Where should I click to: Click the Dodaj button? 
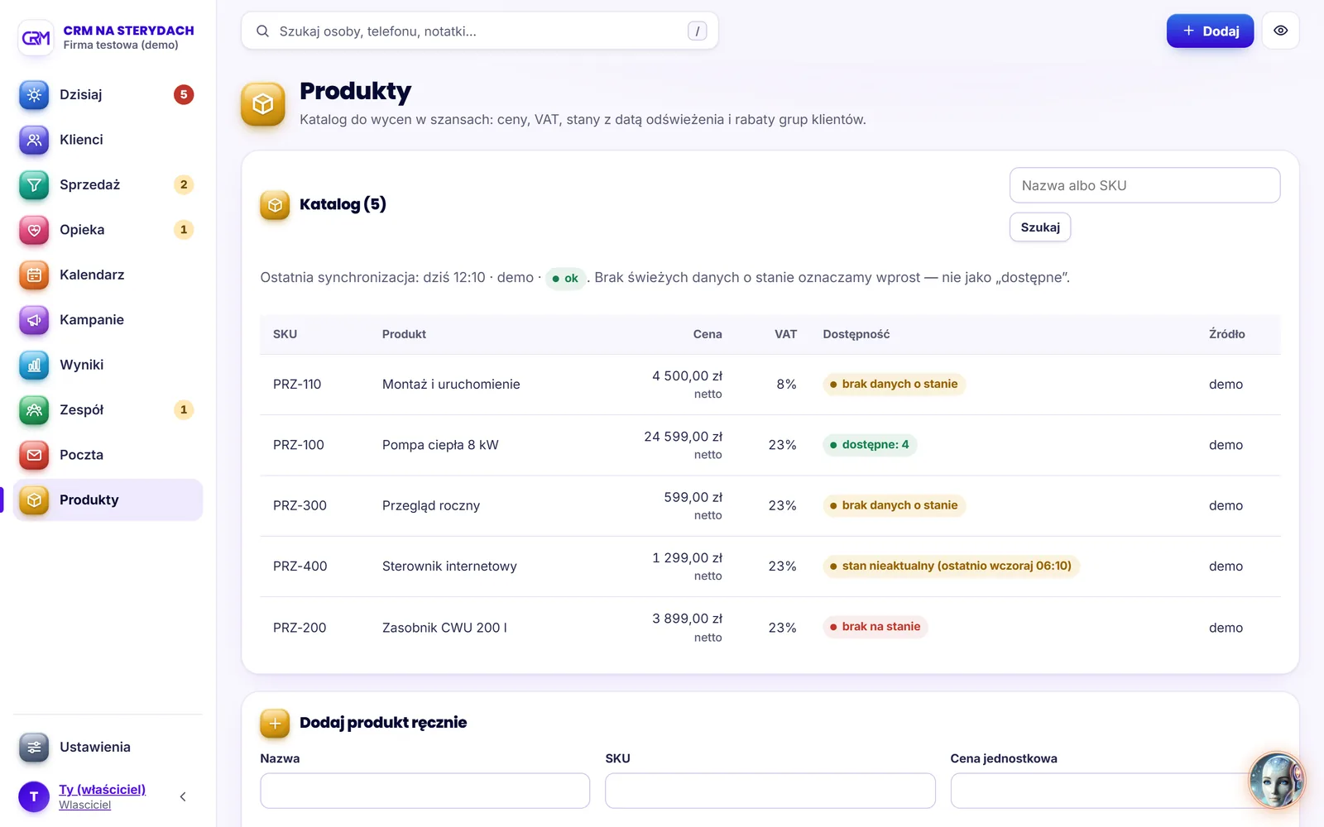tap(1210, 31)
